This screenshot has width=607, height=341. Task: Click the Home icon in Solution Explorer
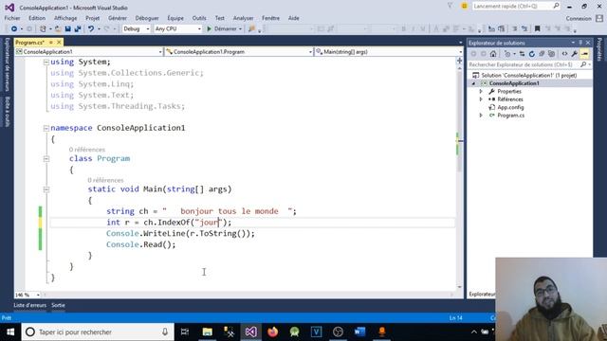(x=493, y=54)
